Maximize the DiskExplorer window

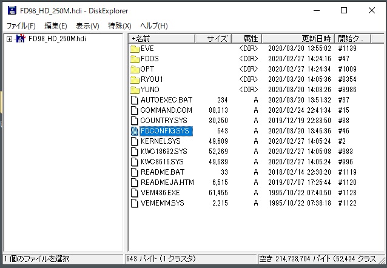(344, 11)
